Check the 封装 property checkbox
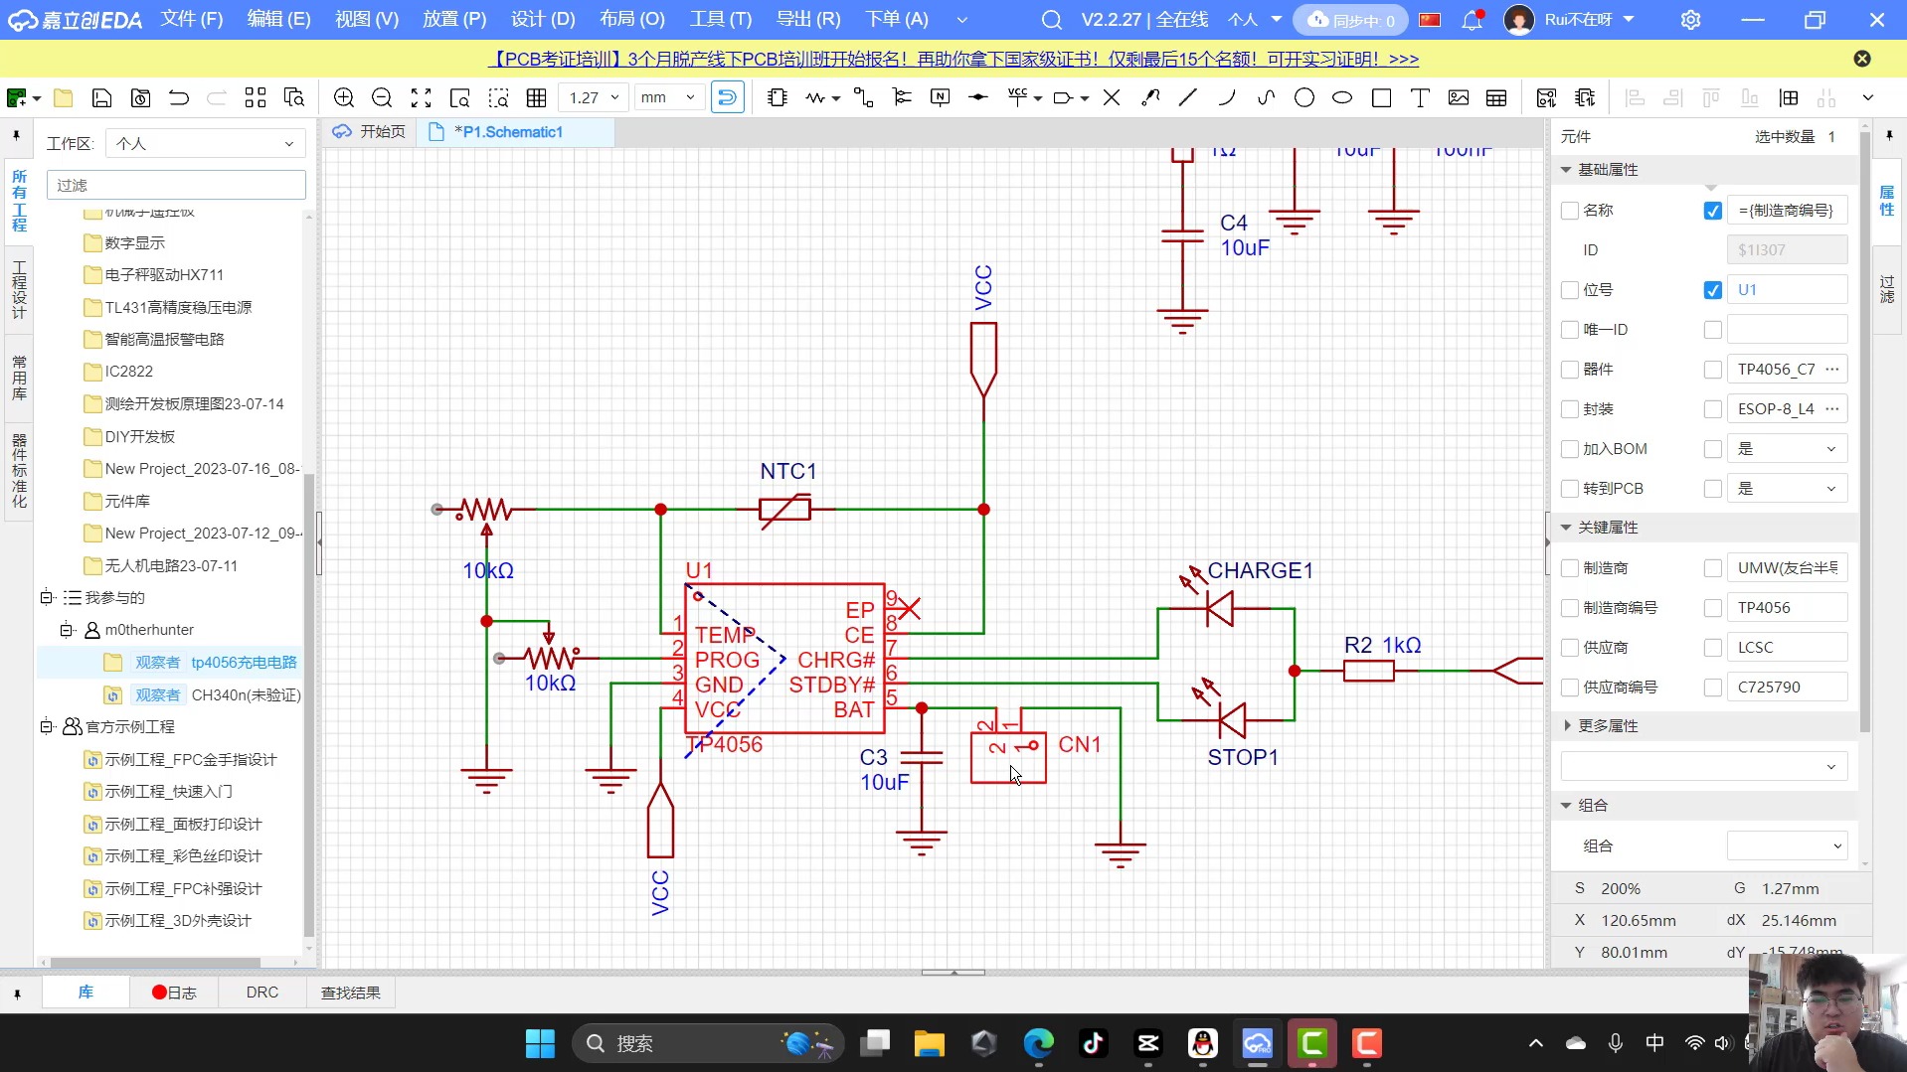 point(1570,409)
